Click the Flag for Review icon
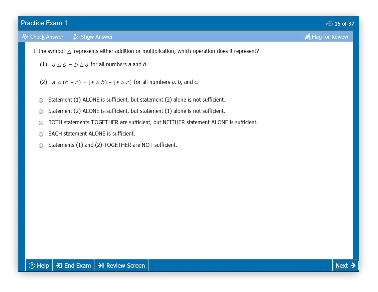Image resolution: width=378 pixels, height=292 pixels. pyautogui.click(x=307, y=37)
